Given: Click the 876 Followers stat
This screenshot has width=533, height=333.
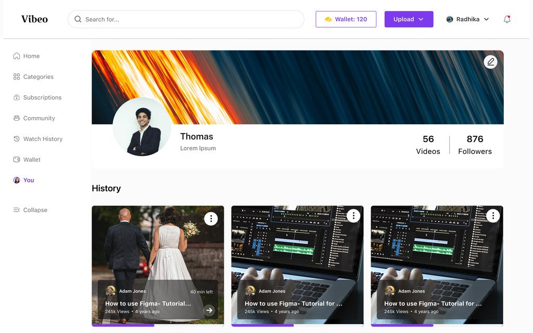Looking at the screenshot, I should [475, 145].
